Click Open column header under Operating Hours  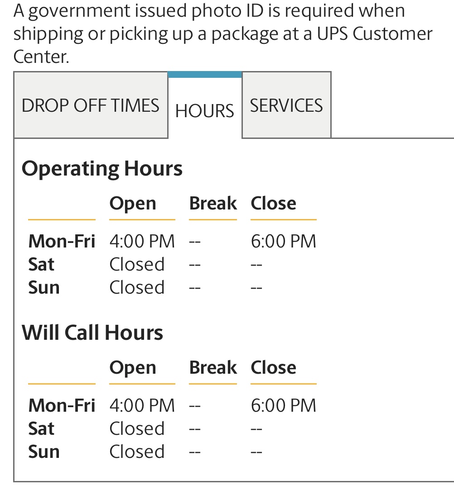(x=133, y=203)
